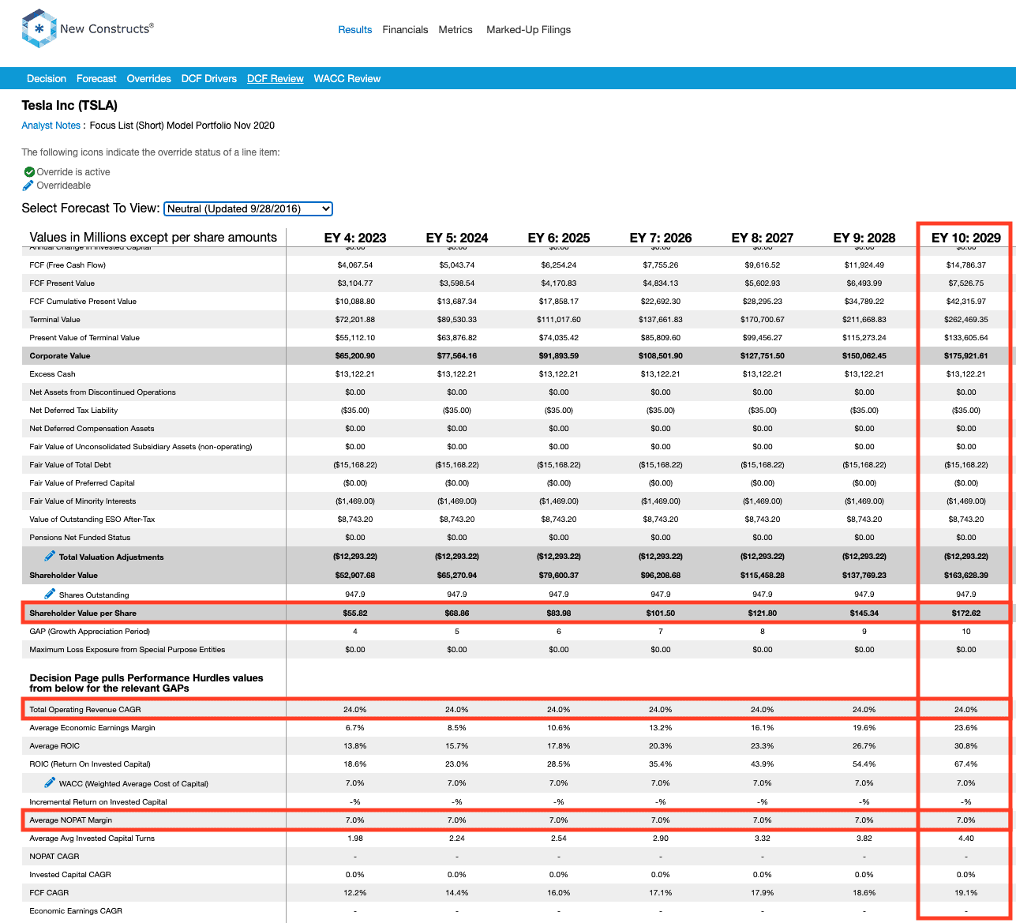Image resolution: width=1016 pixels, height=923 pixels.
Task: Switch to the Overrides tab
Action: click(148, 79)
